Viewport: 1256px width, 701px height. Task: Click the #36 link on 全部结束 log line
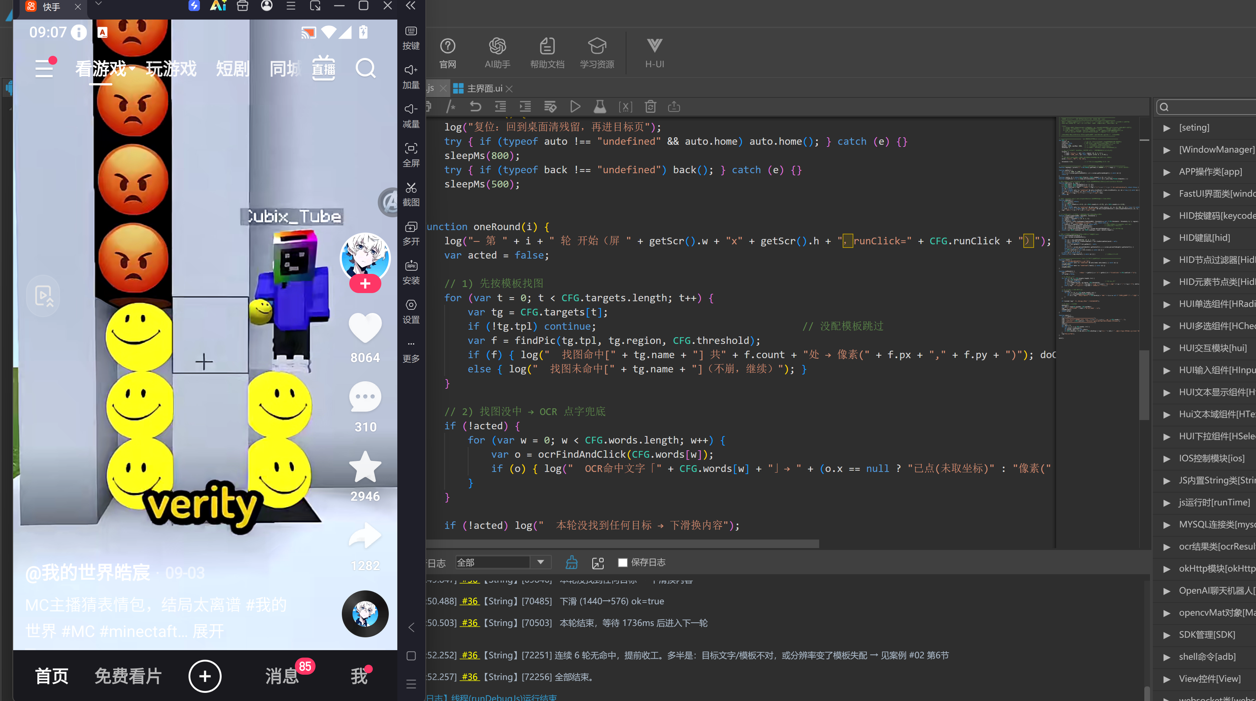coord(470,676)
